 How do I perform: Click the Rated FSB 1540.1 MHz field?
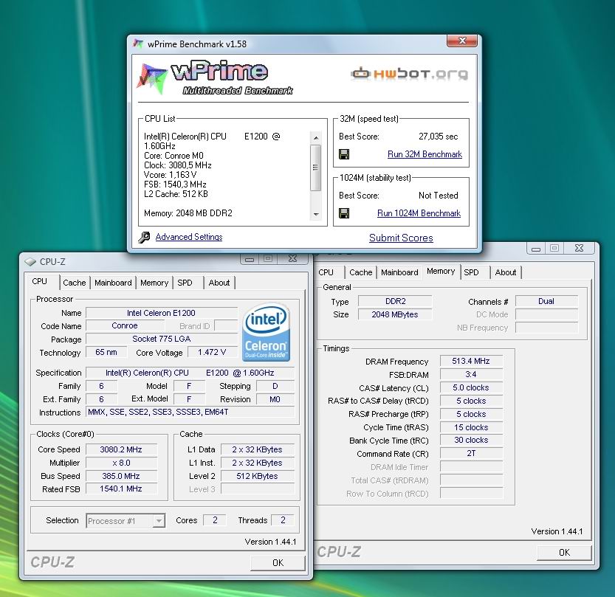point(121,489)
